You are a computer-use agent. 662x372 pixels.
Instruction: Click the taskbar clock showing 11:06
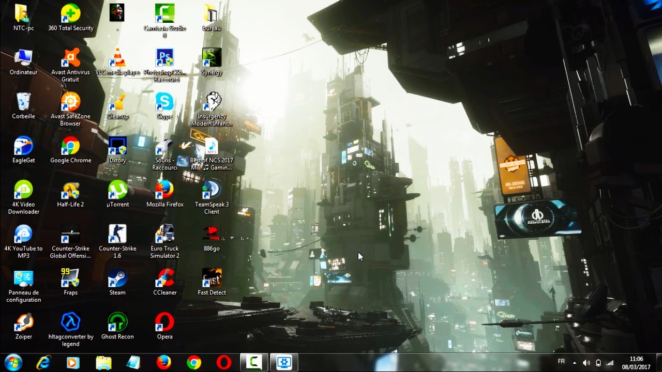[x=636, y=362]
